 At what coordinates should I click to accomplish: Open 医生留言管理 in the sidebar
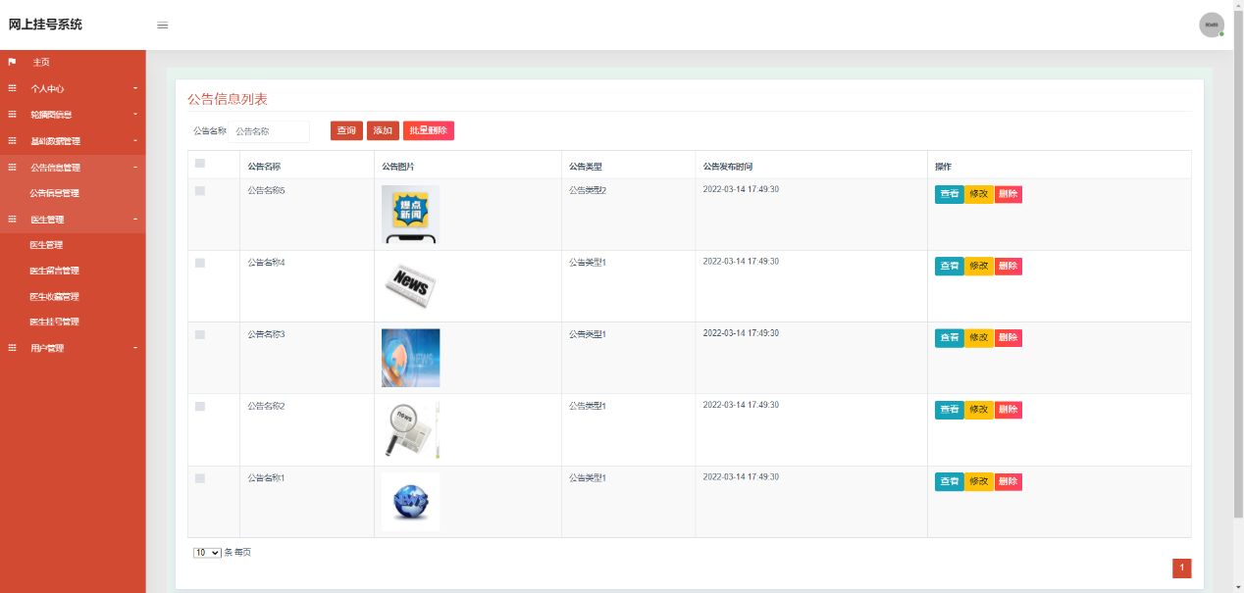pos(55,271)
